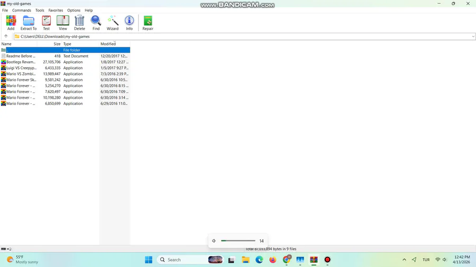Open the Wi-Fi network tray icon

pyautogui.click(x=437, y=260)
